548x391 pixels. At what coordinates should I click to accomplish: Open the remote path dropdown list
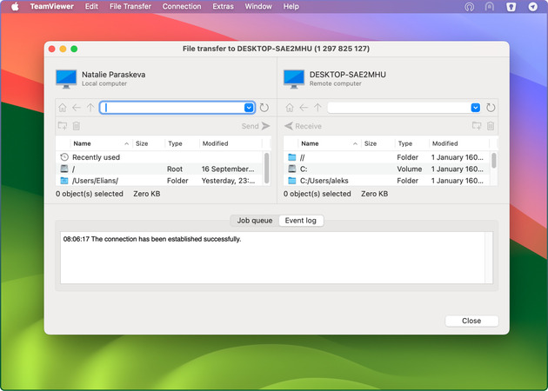point(475,108)
